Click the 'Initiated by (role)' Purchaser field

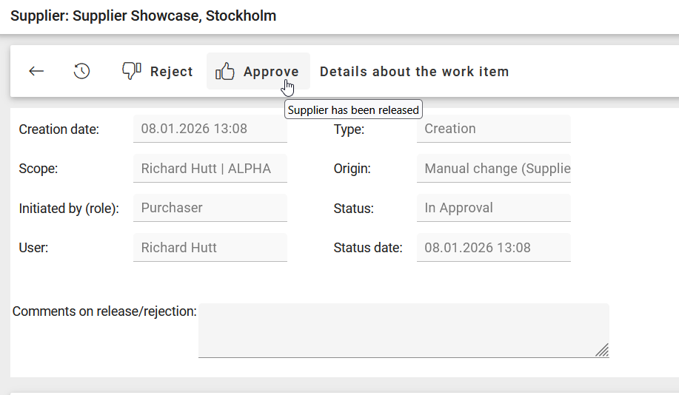point(210,208)
